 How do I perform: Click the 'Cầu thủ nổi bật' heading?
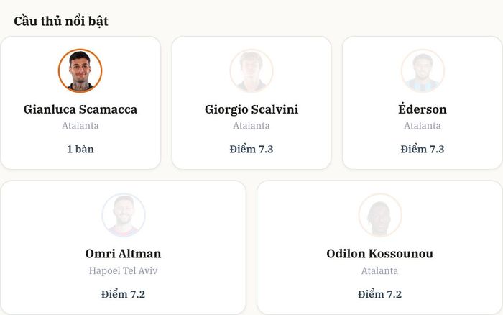click(61, 21)
